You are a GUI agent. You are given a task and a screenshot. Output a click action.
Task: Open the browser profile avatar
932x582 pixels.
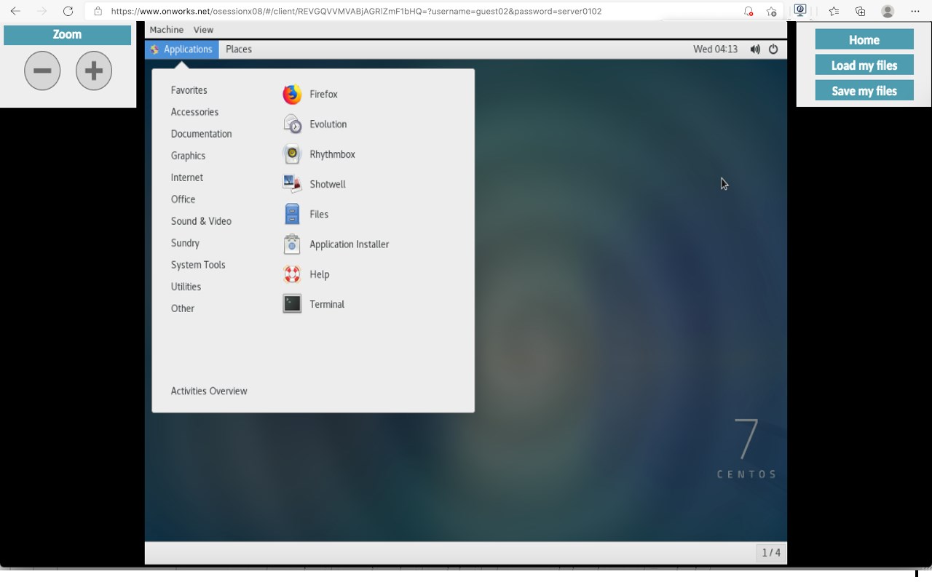(888, 11)
